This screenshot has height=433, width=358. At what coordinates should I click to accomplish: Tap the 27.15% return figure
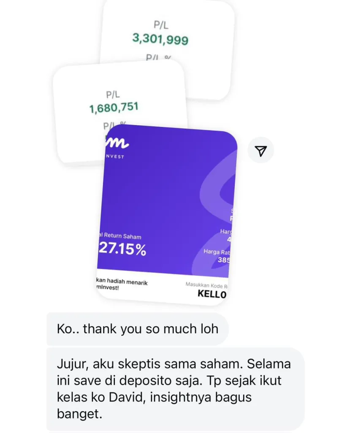122,249
